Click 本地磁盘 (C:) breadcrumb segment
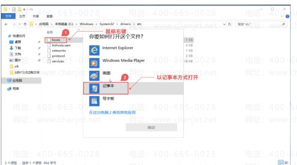The height and width of the screenshot is (165, 297). point(64,24)
